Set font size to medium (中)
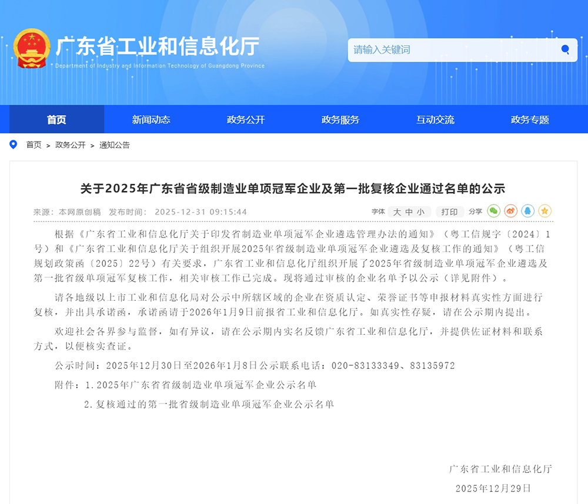The image size is (588, 504). [x=409, y=212]
